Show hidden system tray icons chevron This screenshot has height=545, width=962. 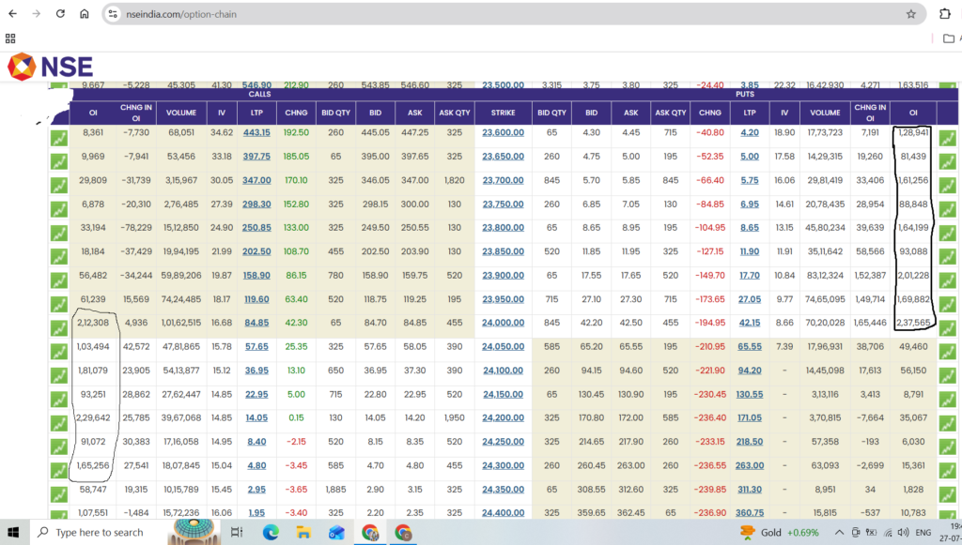point(839,533)
